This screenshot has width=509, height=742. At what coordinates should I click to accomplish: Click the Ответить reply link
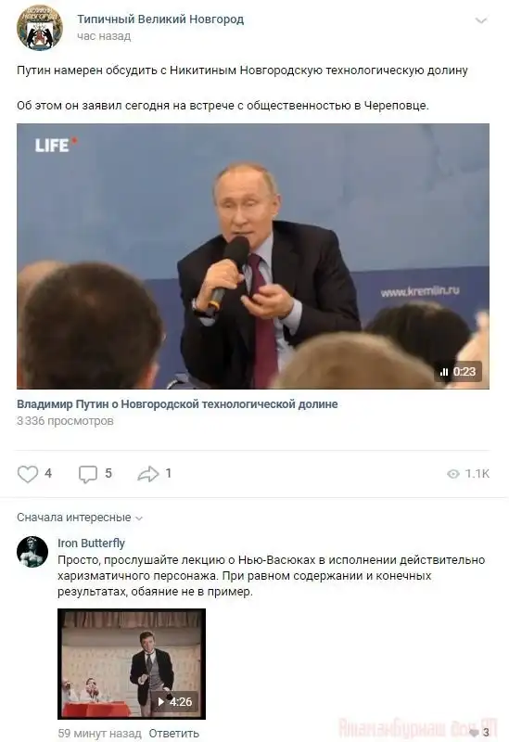click(173, 733)
